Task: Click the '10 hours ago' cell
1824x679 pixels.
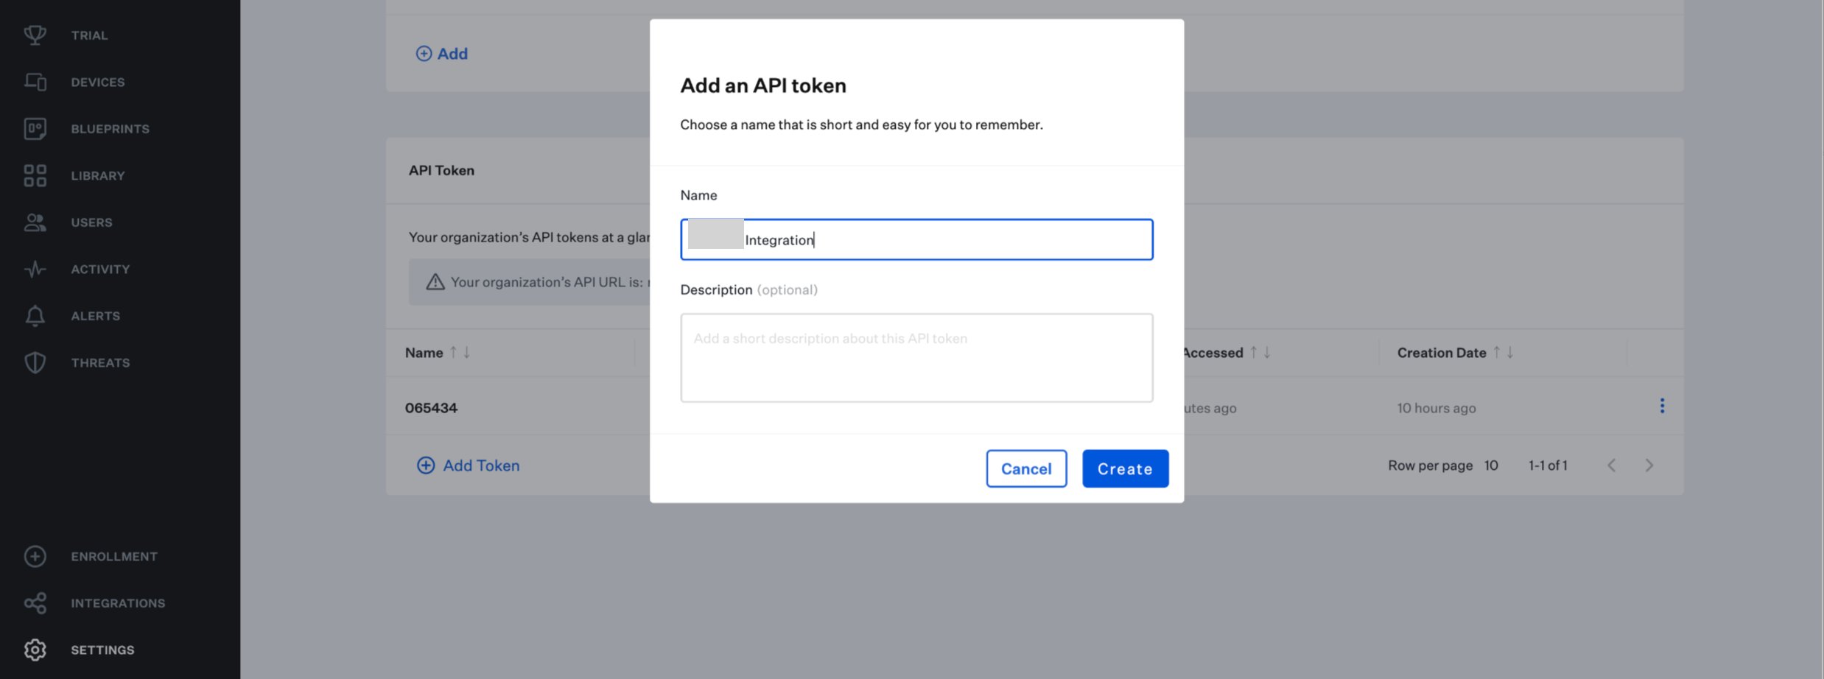Action: click(1437, 408)
